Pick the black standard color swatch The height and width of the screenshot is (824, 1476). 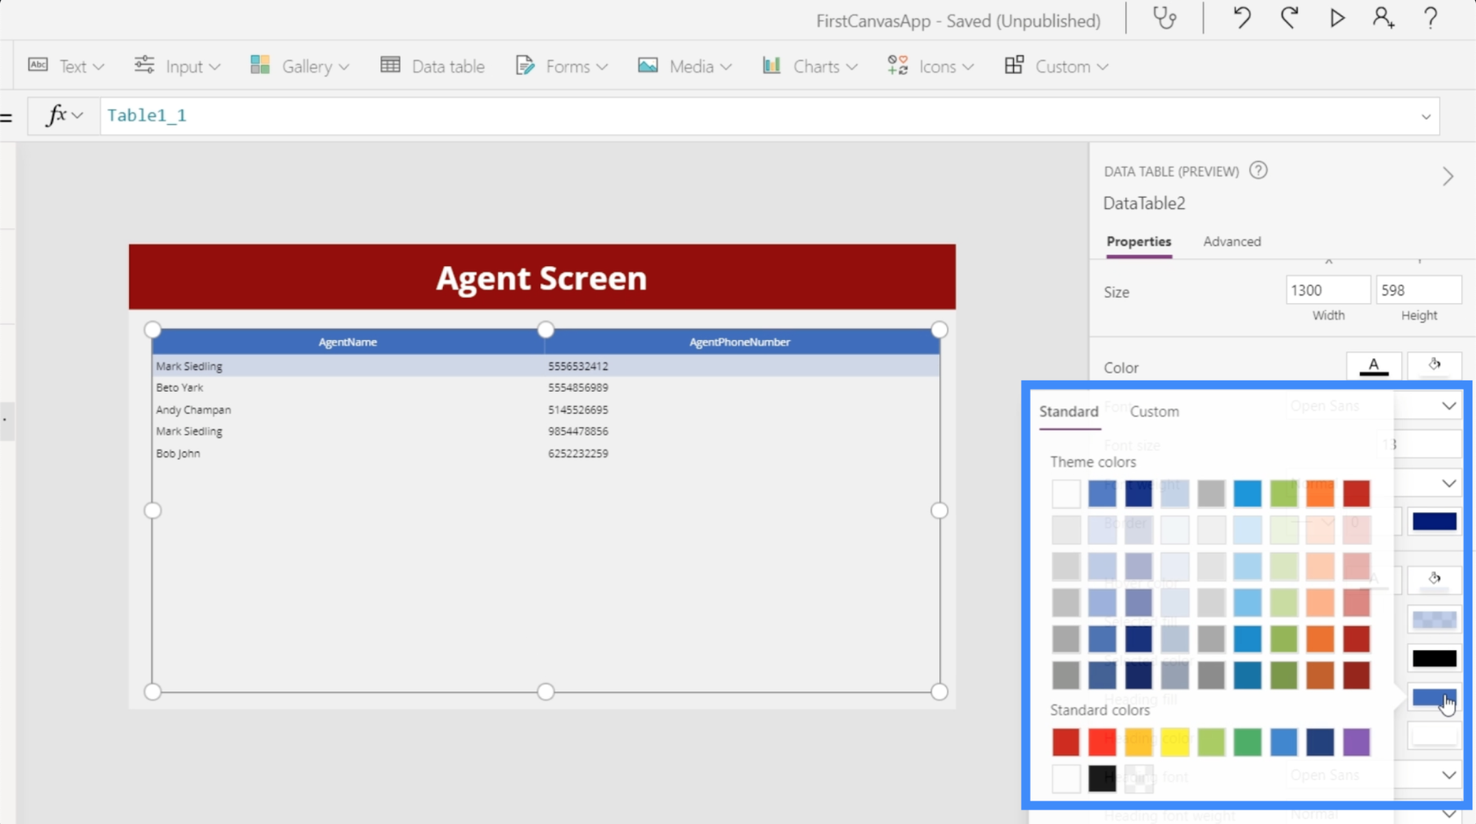1102,778
